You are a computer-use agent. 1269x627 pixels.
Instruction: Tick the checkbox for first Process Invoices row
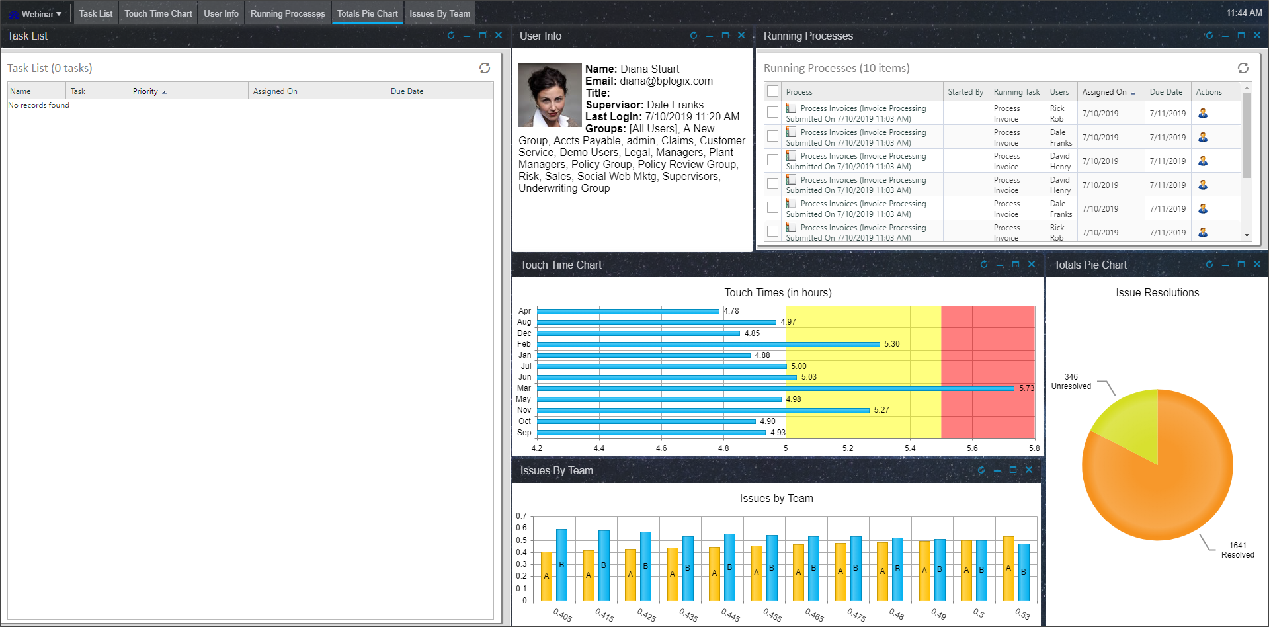(772, 112)
